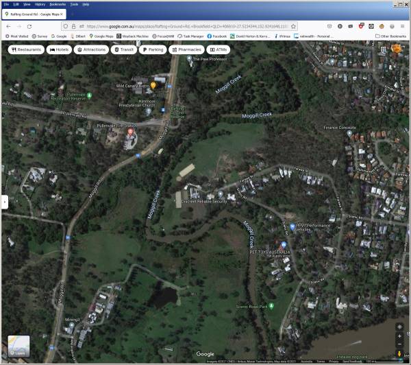Open the Google bookmark

[59, 36]
